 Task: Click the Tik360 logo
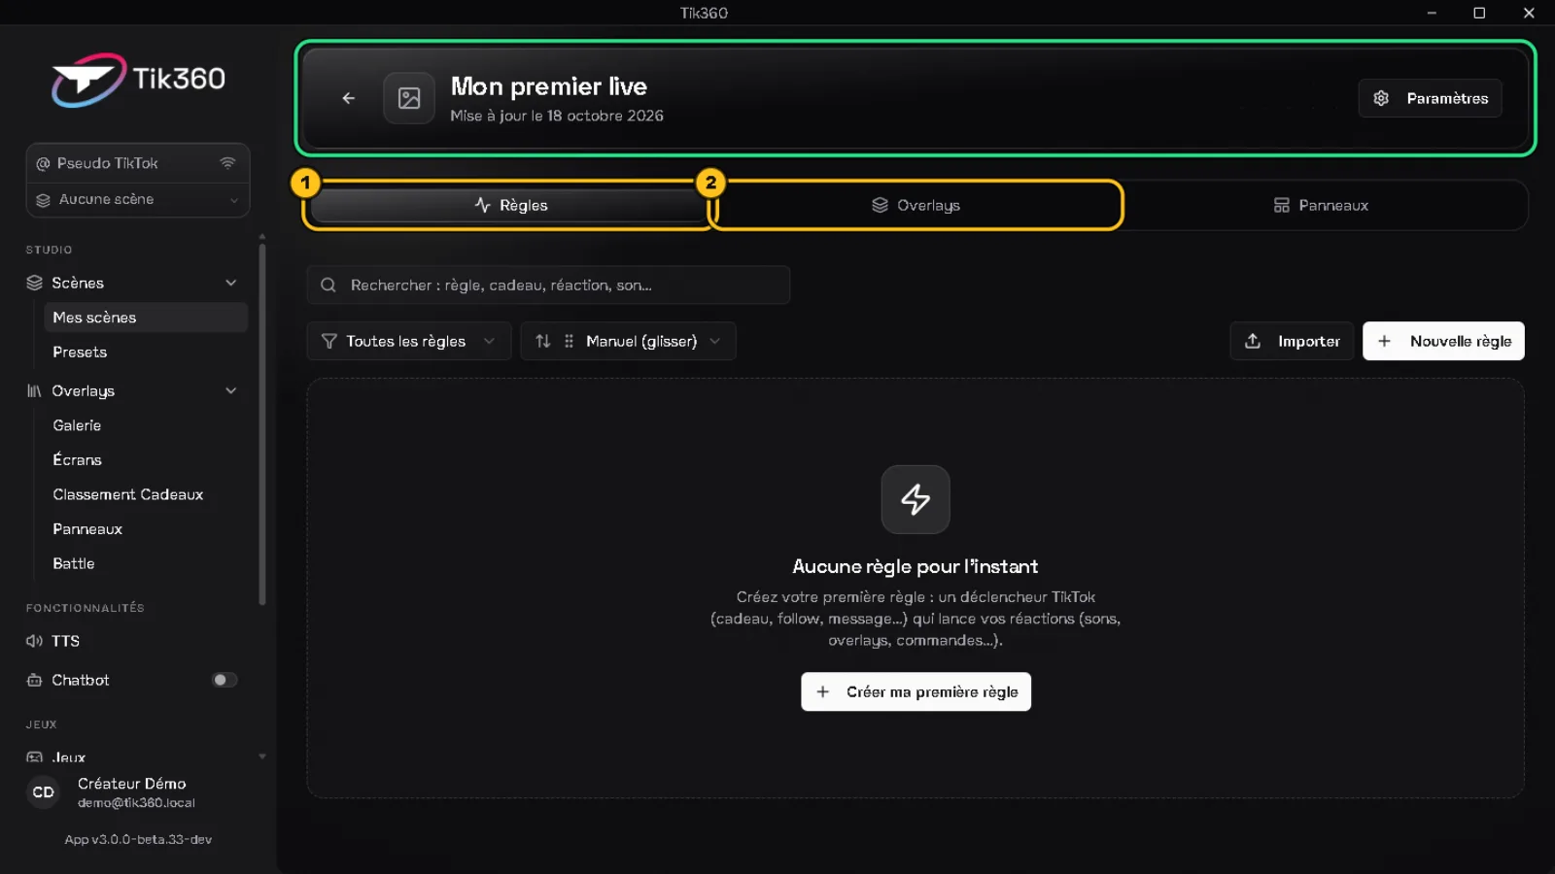(x=138, y=79)
